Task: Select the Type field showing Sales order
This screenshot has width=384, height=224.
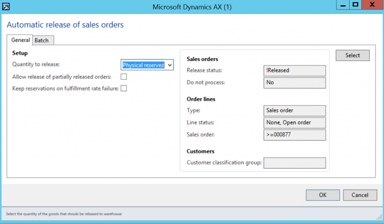Action: (294, 111)
